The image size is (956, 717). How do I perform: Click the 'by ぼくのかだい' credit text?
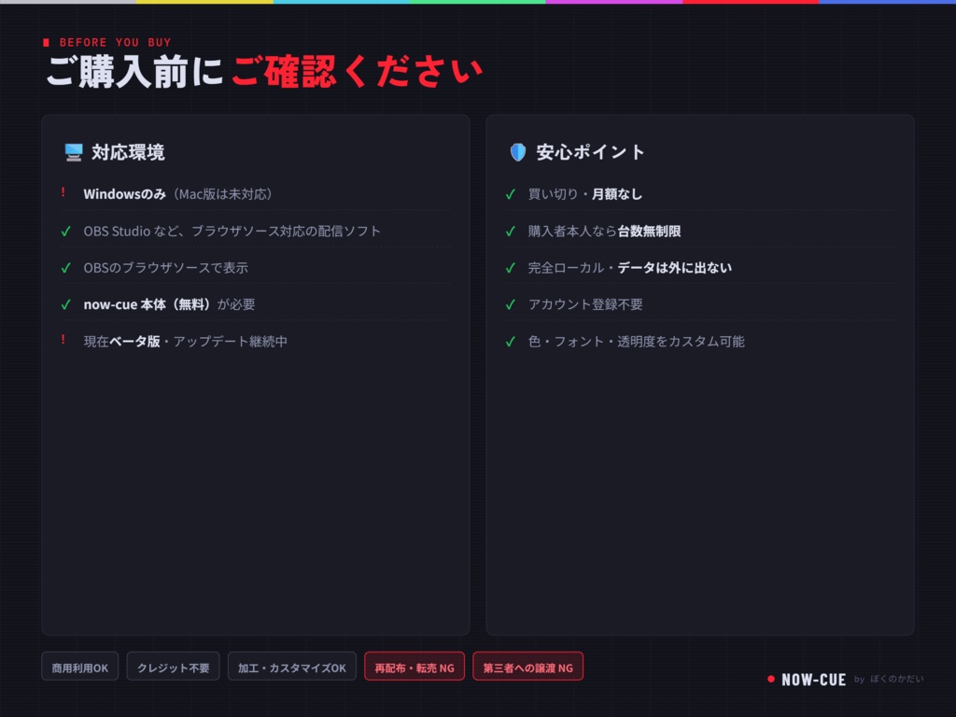click(x=889, y=680)
